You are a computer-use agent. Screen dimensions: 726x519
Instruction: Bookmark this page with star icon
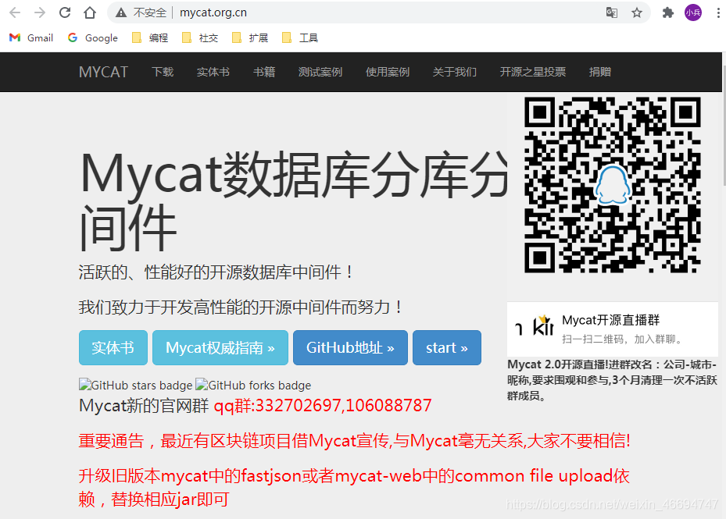[x=637, y=12]
